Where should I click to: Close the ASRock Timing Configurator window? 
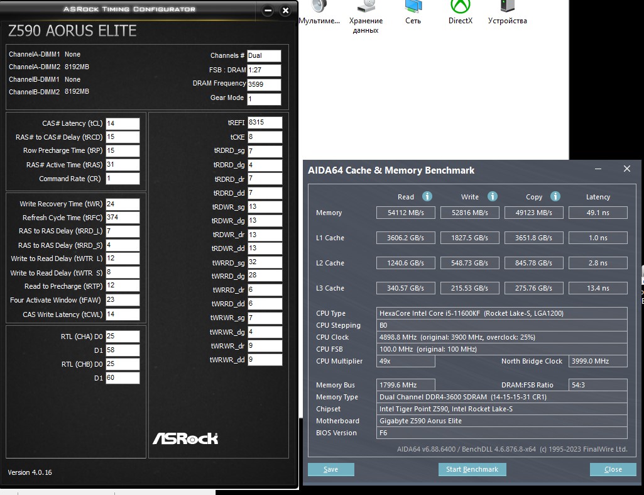[x=285, y=11]
